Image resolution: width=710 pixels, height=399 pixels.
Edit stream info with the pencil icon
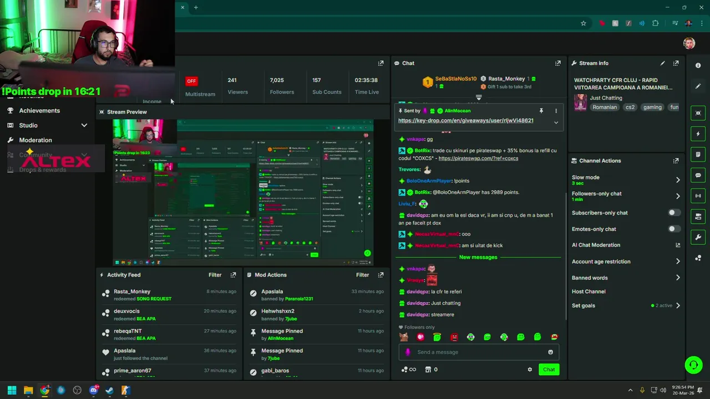[662, 63]
